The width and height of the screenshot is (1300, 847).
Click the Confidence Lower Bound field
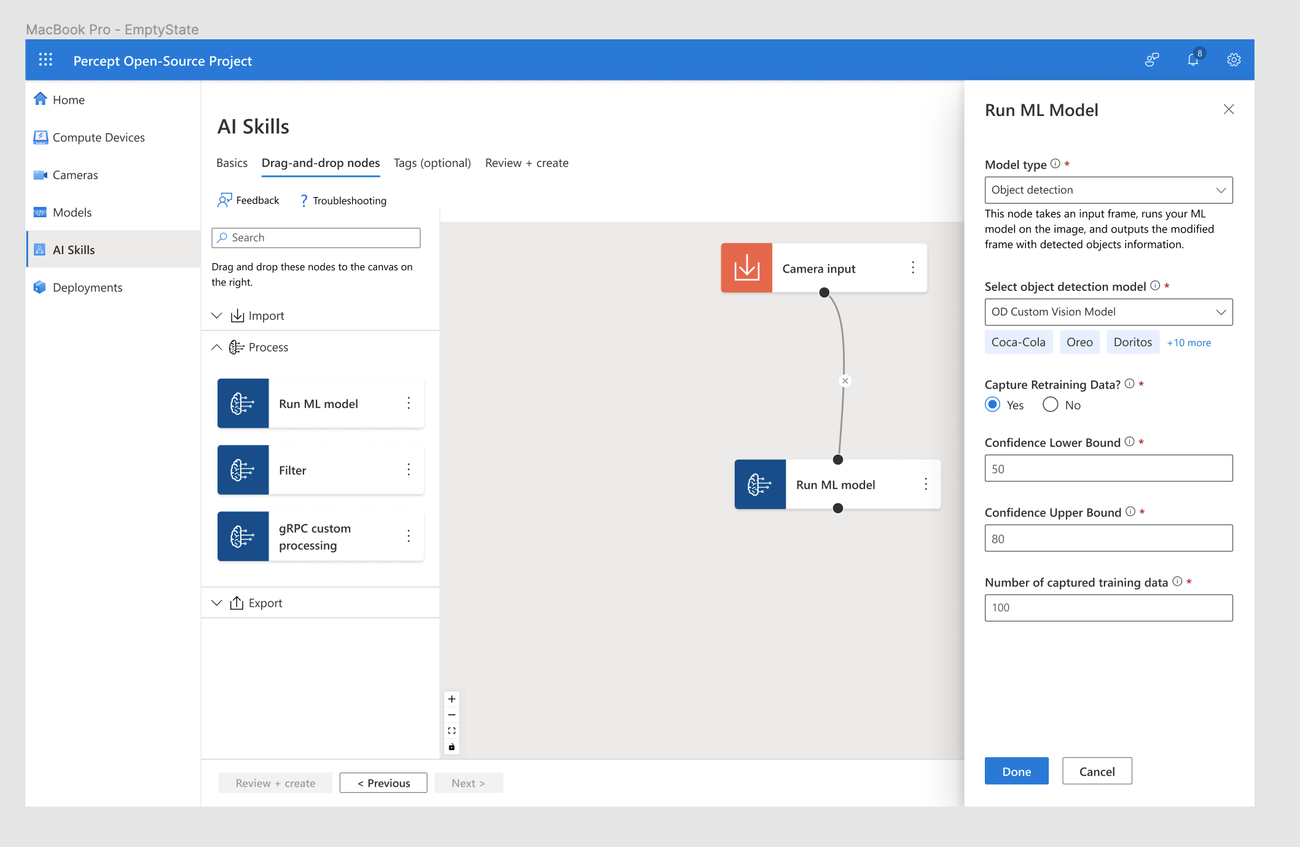coord(1108,469)
